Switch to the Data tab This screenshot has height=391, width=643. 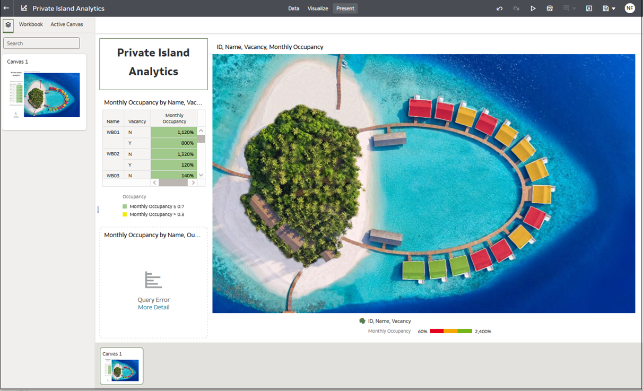click(x=293, y=8)
